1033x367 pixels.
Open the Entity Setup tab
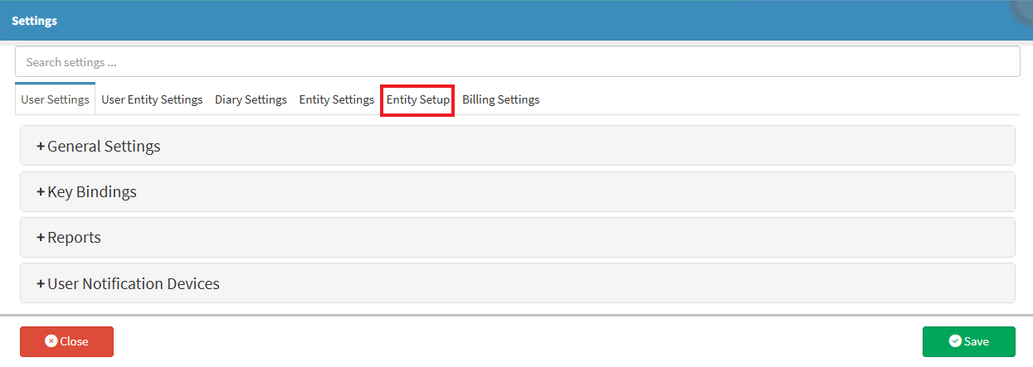click(417, 99)
